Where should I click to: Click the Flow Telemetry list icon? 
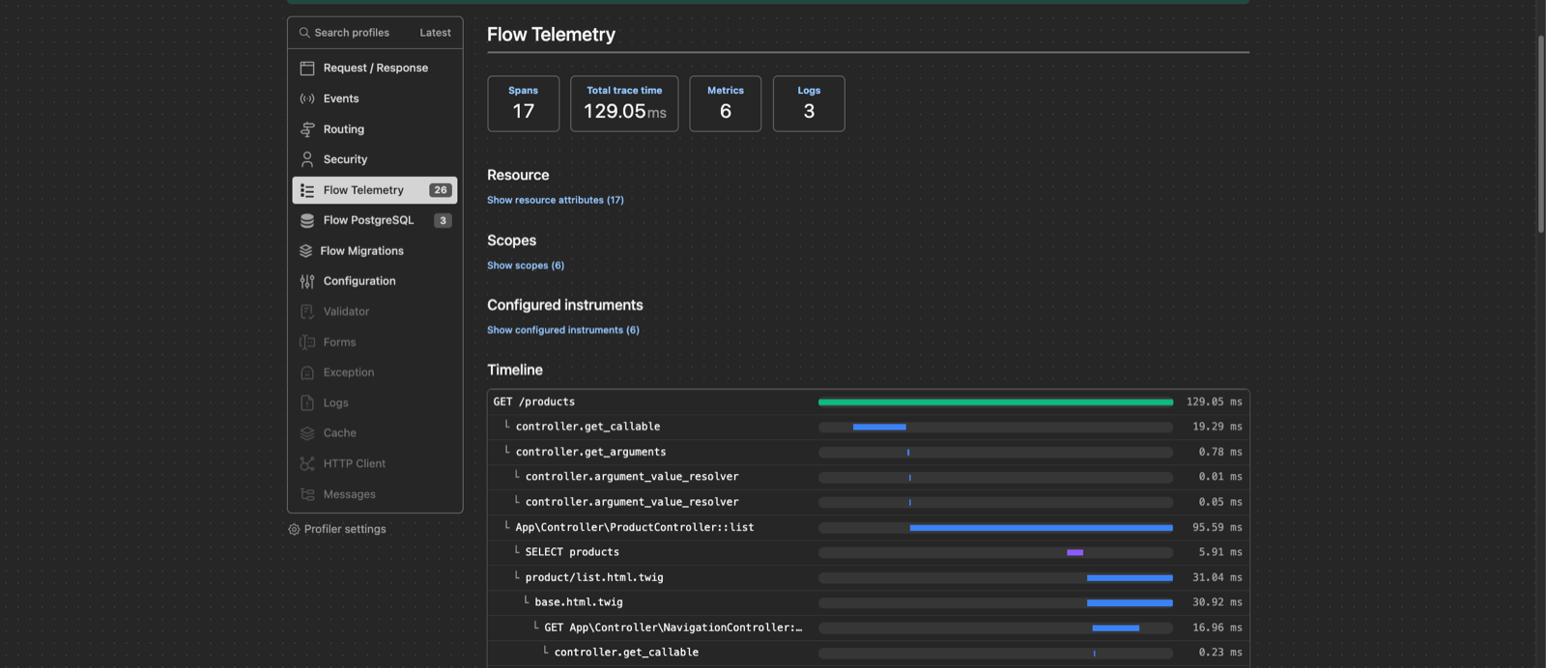click(307, 190)
